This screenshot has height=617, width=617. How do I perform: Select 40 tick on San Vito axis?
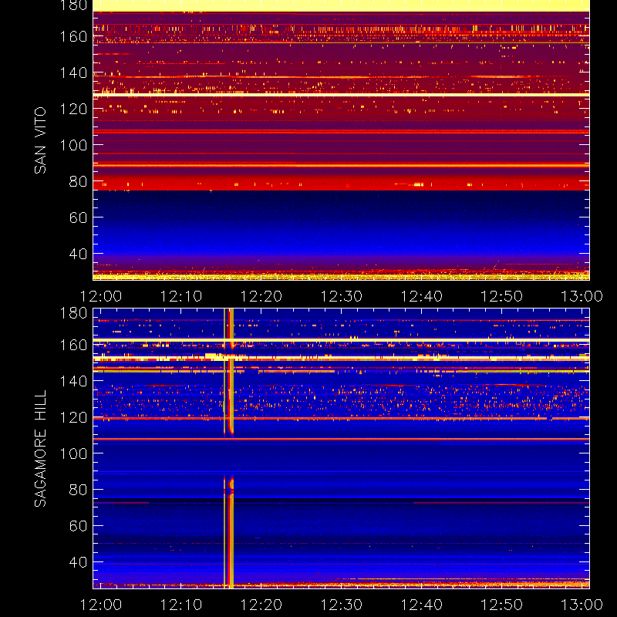[x=79, y=254]
